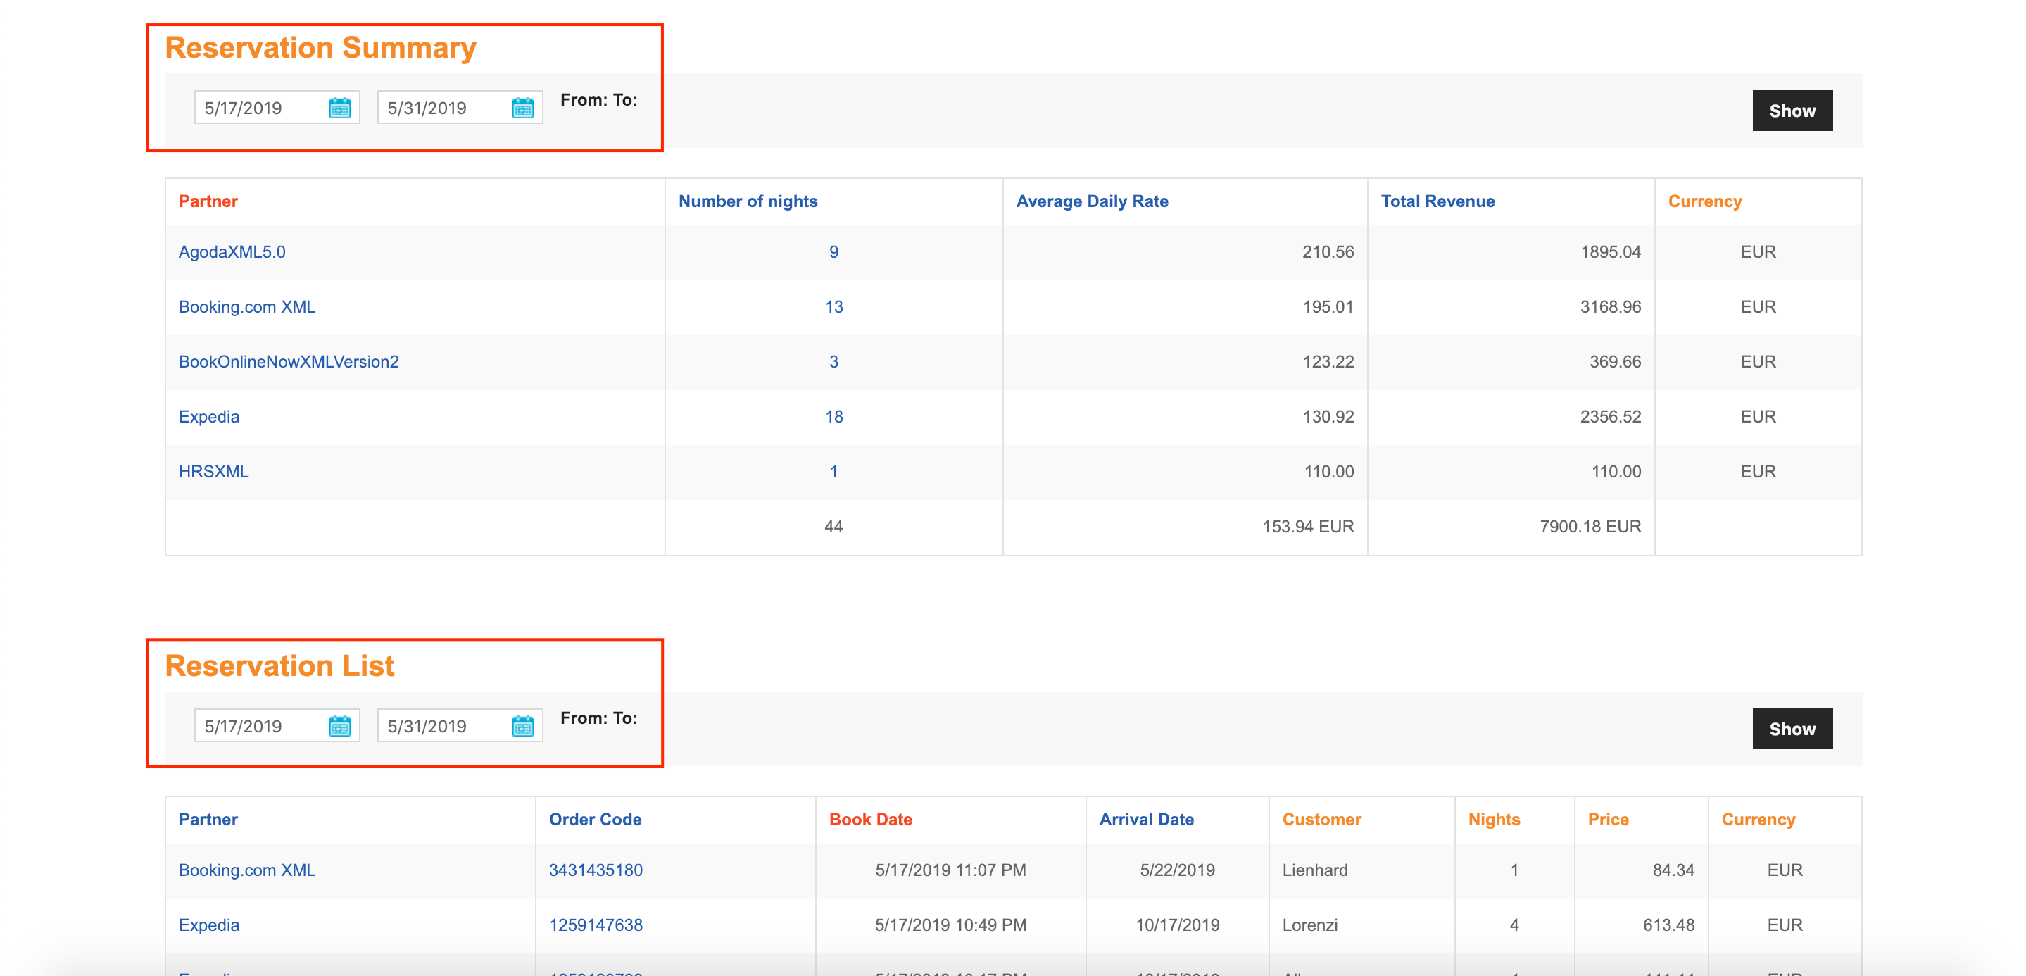Sort reservation list by Book Date

[870, 820]
